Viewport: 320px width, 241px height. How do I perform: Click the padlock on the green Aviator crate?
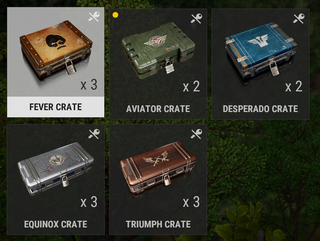169,67
